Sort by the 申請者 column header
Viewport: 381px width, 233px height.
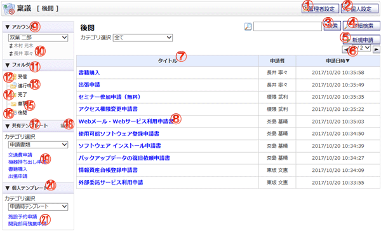click(277, 60)
